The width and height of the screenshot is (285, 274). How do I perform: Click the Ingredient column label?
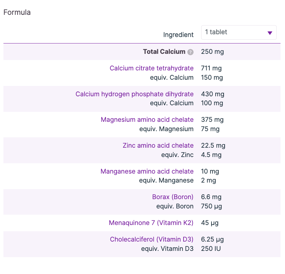point(178,35)
